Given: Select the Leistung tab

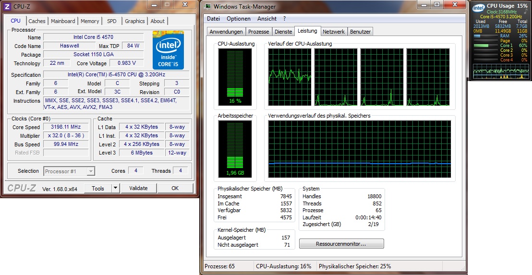Looking at the screenshot, I should 307,31.
